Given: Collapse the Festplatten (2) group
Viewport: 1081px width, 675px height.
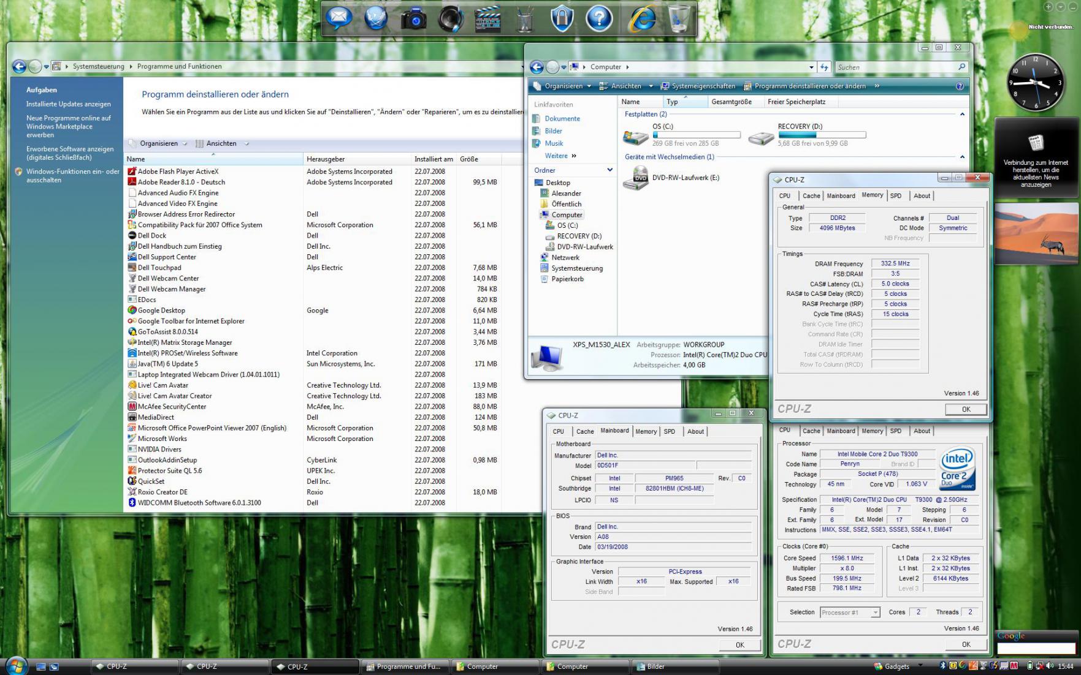Looking at the screenshot, I should (x=962, y=115).
